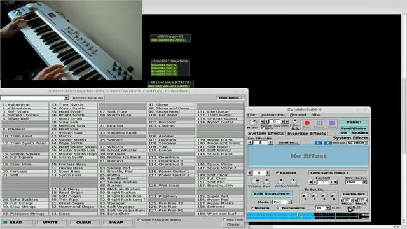Click master Key Shift rewind arrow

263,121
